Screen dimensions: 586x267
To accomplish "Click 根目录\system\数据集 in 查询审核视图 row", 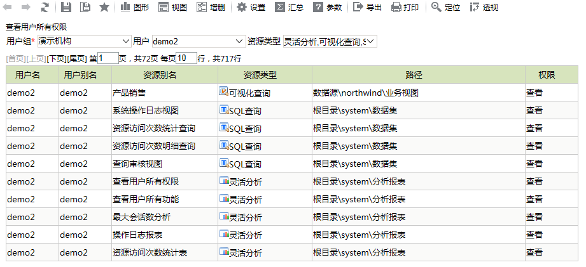I will pos(355,164).
